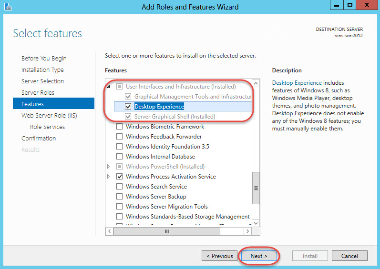This screenshot has height=269, width=380.
Task: Check Windows Biometric Framework
Action: point(120,127)
